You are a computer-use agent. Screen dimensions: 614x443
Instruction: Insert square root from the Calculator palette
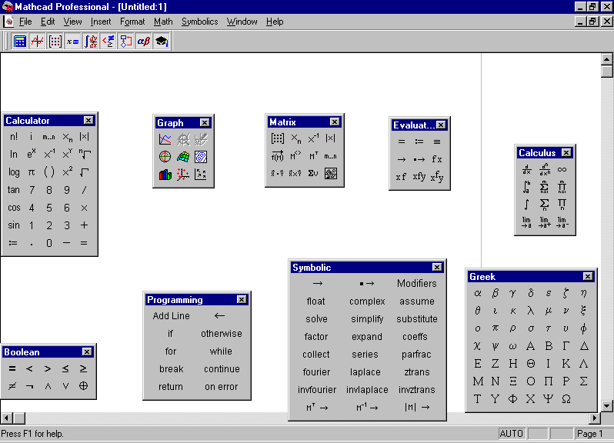click(x=84, y=172)
